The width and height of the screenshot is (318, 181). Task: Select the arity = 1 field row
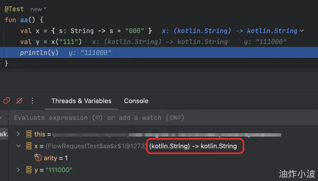tap(56, 158)
